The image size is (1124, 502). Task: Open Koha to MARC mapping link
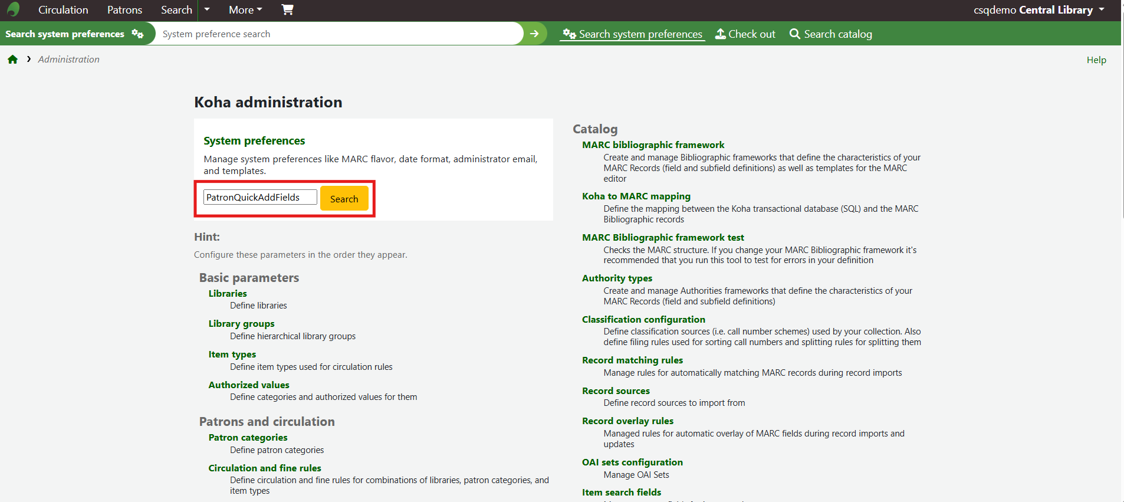tap(636, 196)
